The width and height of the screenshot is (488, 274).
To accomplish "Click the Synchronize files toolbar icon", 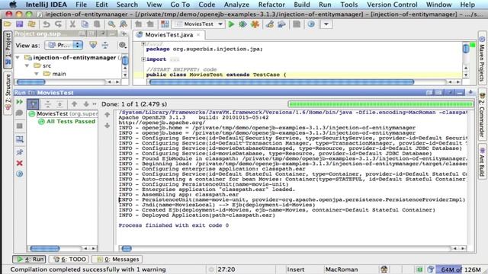I will tap(31, 24).
